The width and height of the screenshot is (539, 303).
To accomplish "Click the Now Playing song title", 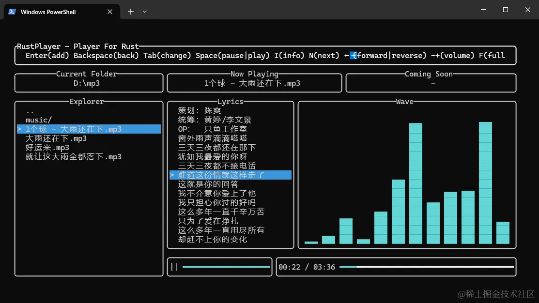I will (x=252, y=83).
